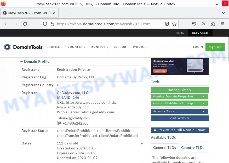The height and width of the screenshot is (163, 229).
Task: Click the 'Registrant Country' label
Action: 37,85
